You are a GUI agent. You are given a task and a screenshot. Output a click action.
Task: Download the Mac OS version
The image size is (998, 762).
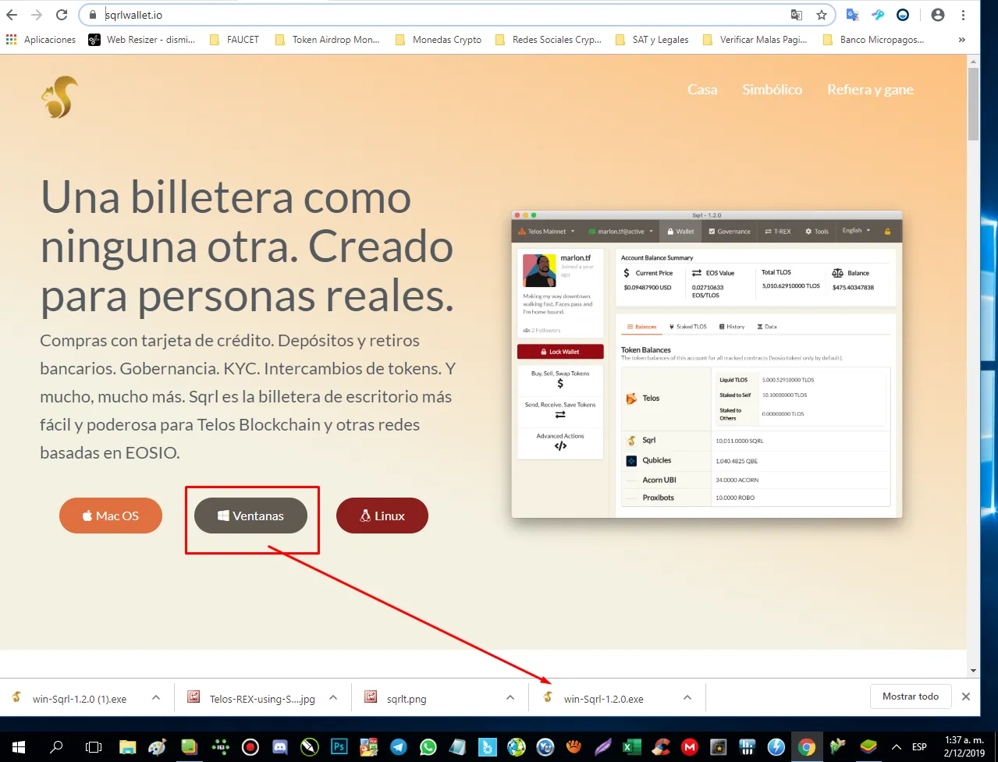[111, 516]
